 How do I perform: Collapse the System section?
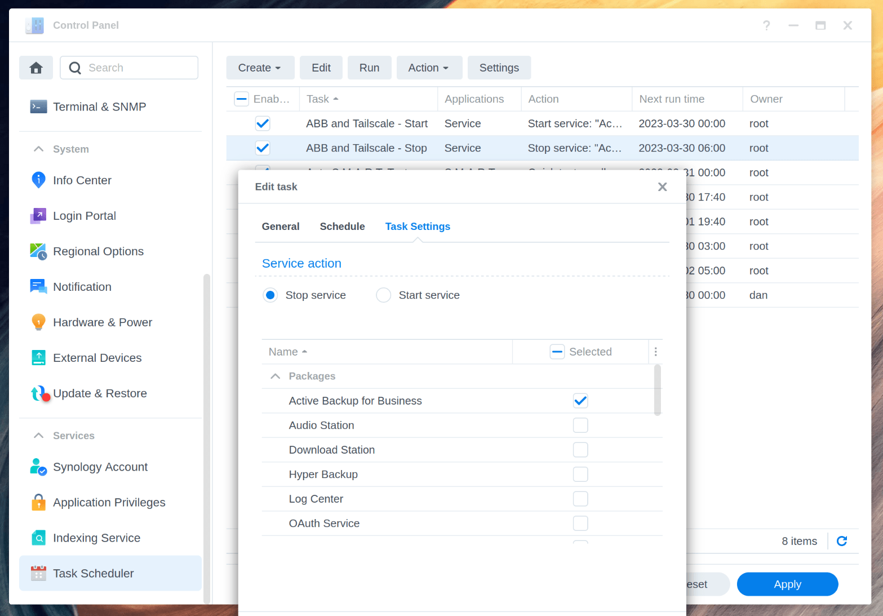[38, 149]
